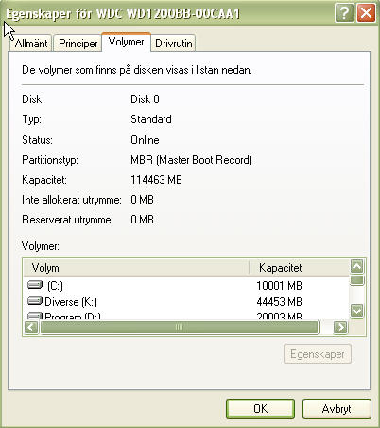
Task: Click the greyed Egenskaper button
Action: pyautogui.click(x=318, y=354)
